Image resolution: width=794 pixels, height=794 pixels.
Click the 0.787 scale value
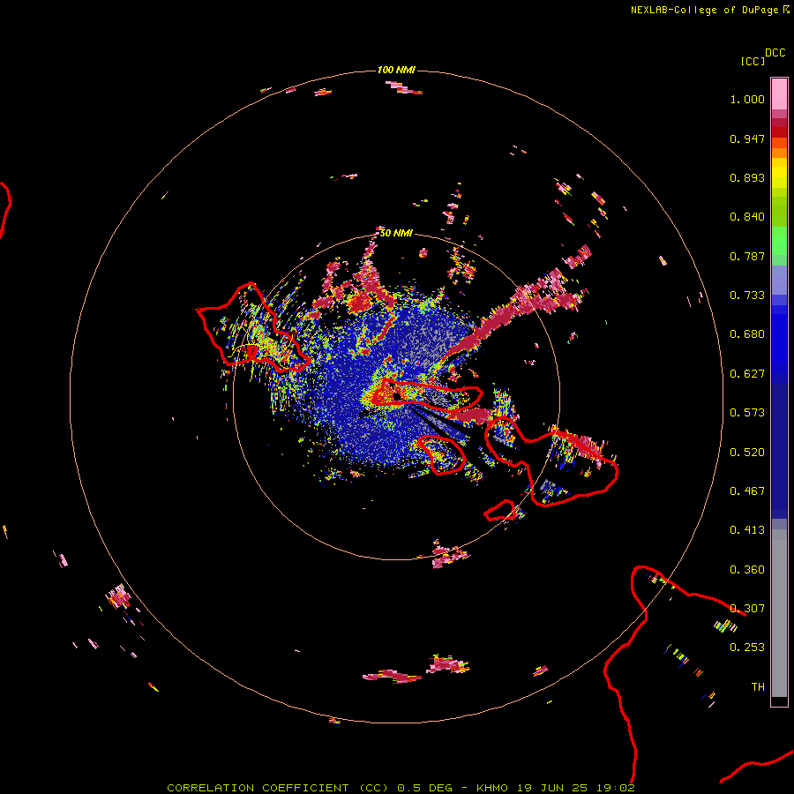point(747,256)
